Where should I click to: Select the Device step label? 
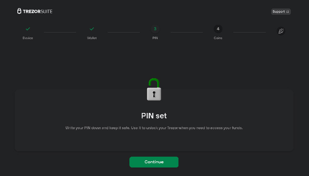point(28,38)
